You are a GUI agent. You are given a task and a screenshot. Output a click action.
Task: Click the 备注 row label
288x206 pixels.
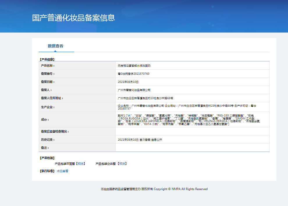click(45, 148)
